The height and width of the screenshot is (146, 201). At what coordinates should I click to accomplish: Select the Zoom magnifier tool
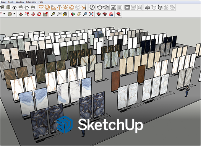pos(85,14)
